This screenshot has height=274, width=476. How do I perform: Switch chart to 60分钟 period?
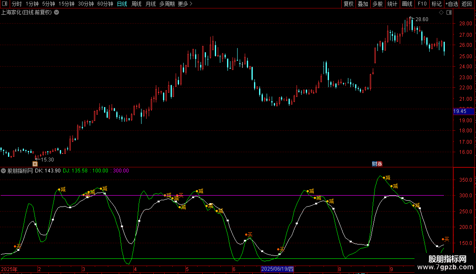point(105,4)
